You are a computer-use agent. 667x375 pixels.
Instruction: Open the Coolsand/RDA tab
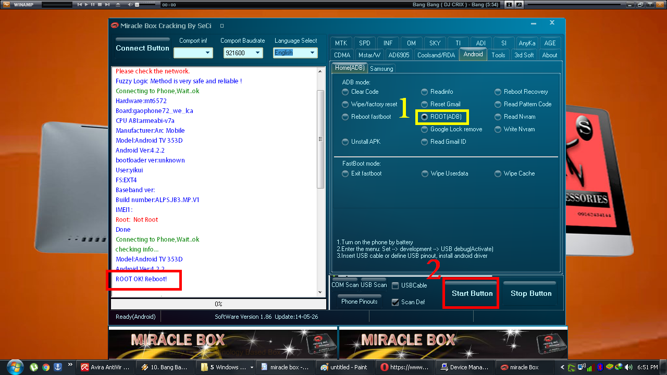pyautogui.click(x=436, y=55)
